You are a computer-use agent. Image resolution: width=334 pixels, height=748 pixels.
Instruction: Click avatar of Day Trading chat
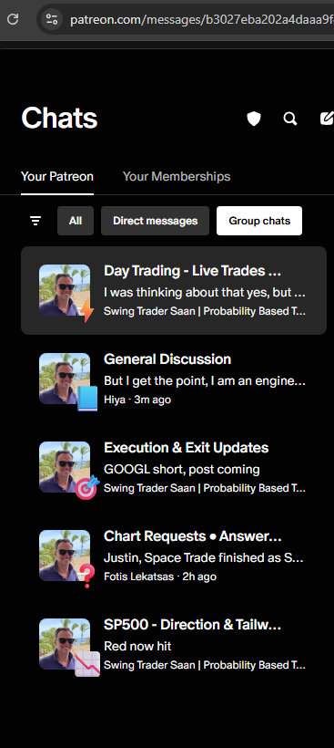click(x=65, y=290)
